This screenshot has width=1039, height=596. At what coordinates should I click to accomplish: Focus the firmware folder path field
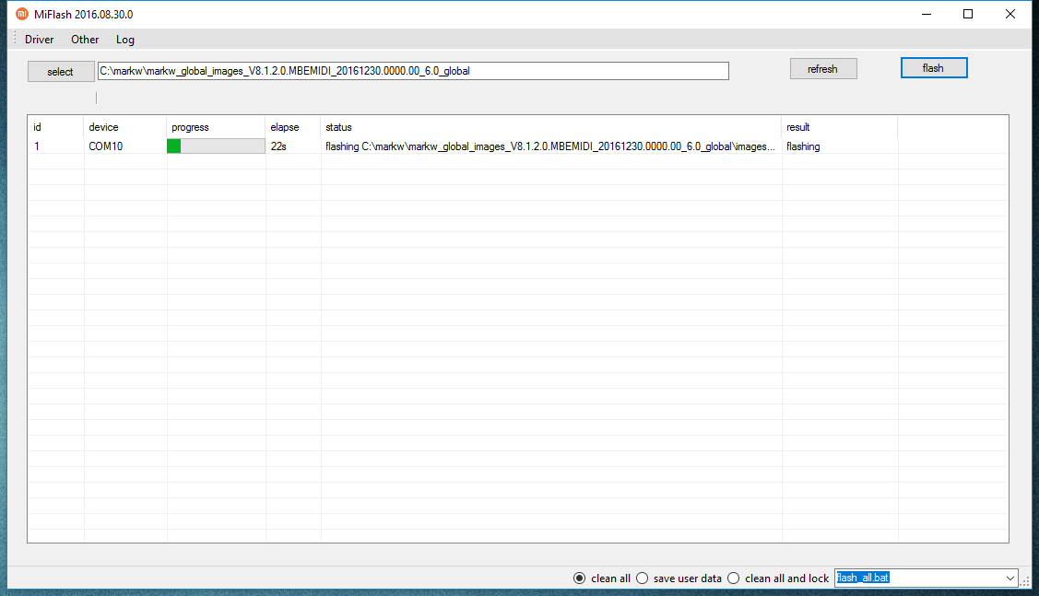point(413,71)
